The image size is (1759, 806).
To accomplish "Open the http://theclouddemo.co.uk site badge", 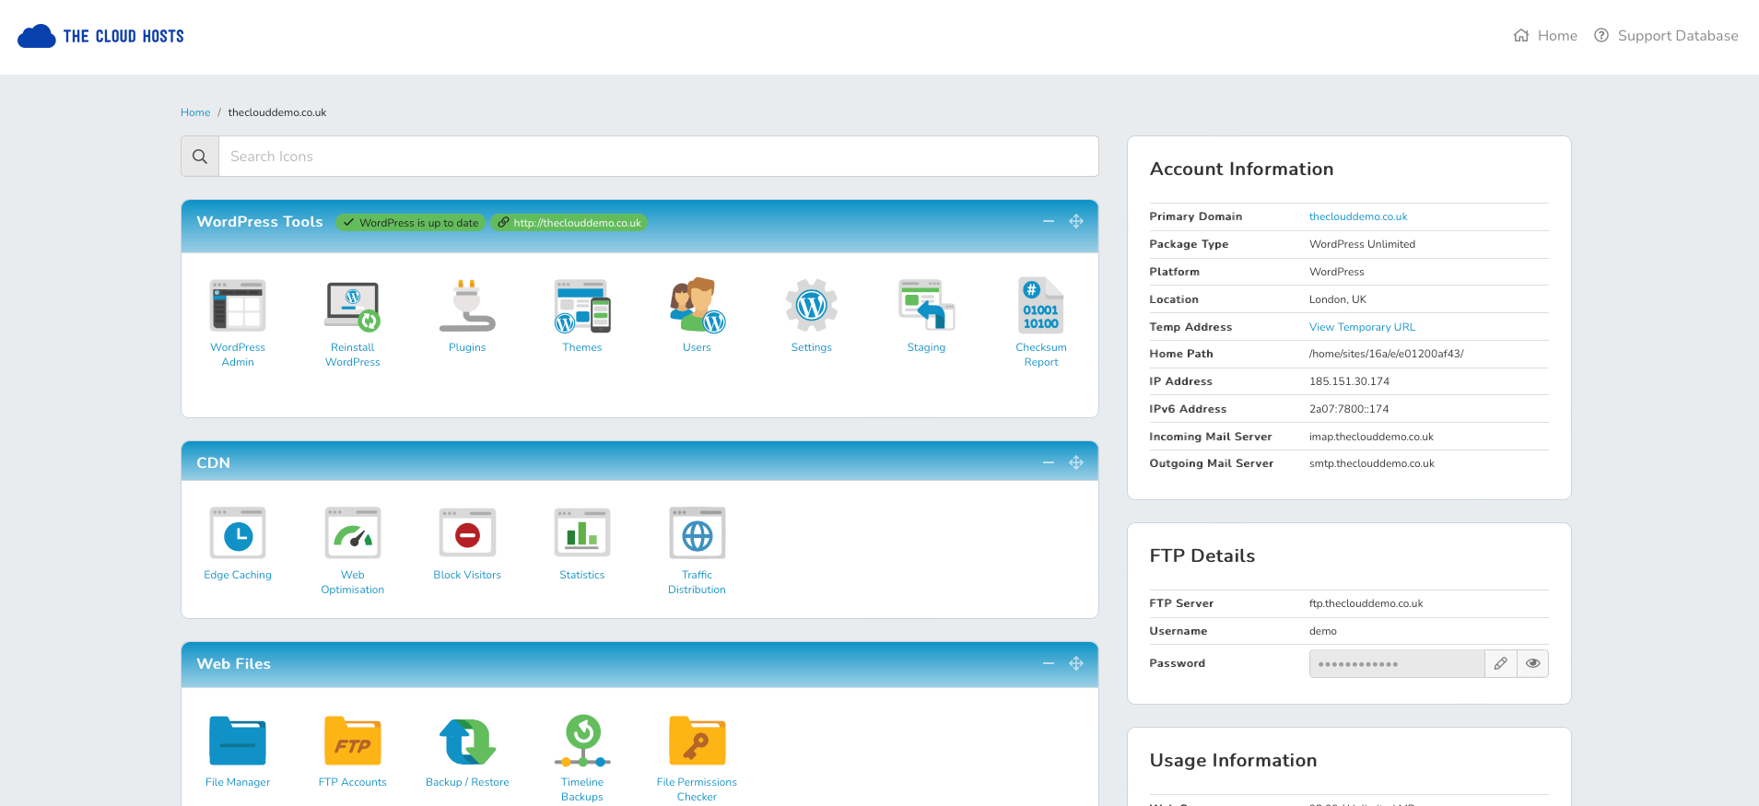I will click(569, 223).
